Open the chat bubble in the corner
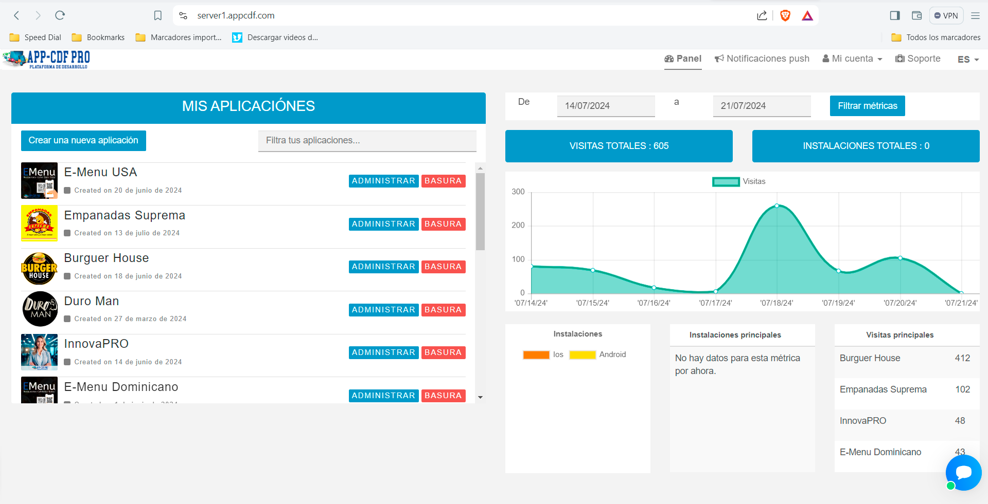988x504 pixels. (963, 472)
